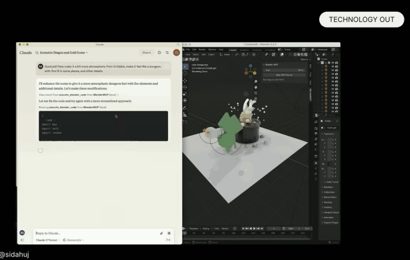Open the Render properties tab icon
This screenshot has width=410, height=260.
pyautogui.click(x=316, y=129)
